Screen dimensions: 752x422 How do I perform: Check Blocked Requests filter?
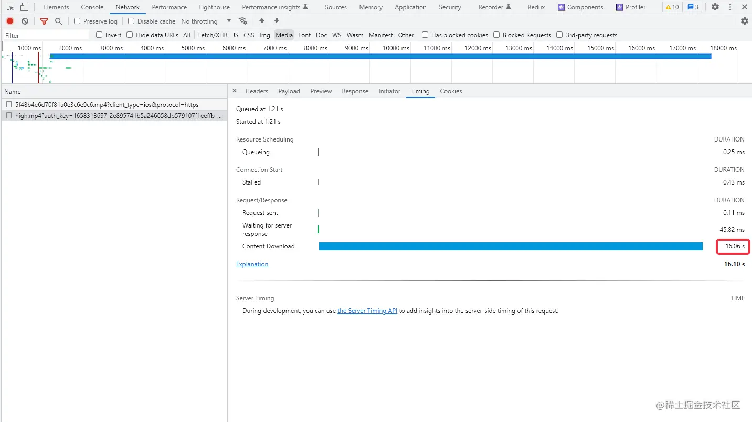496,35
